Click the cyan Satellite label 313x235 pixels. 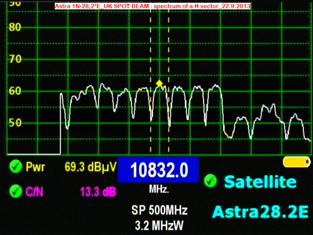[260, 182]
